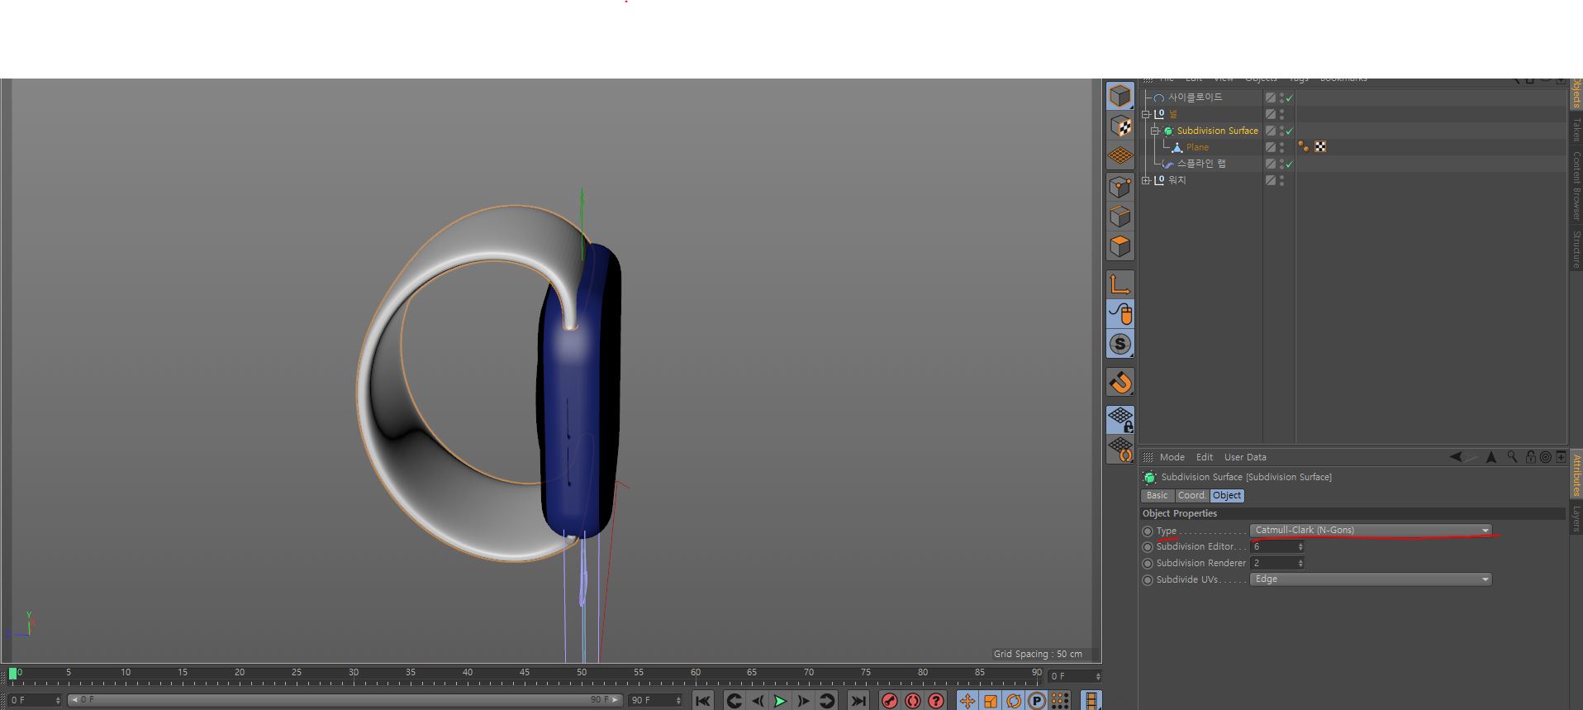Step to the next frame
Screen dimensions: 1583x710
(803, 701)
